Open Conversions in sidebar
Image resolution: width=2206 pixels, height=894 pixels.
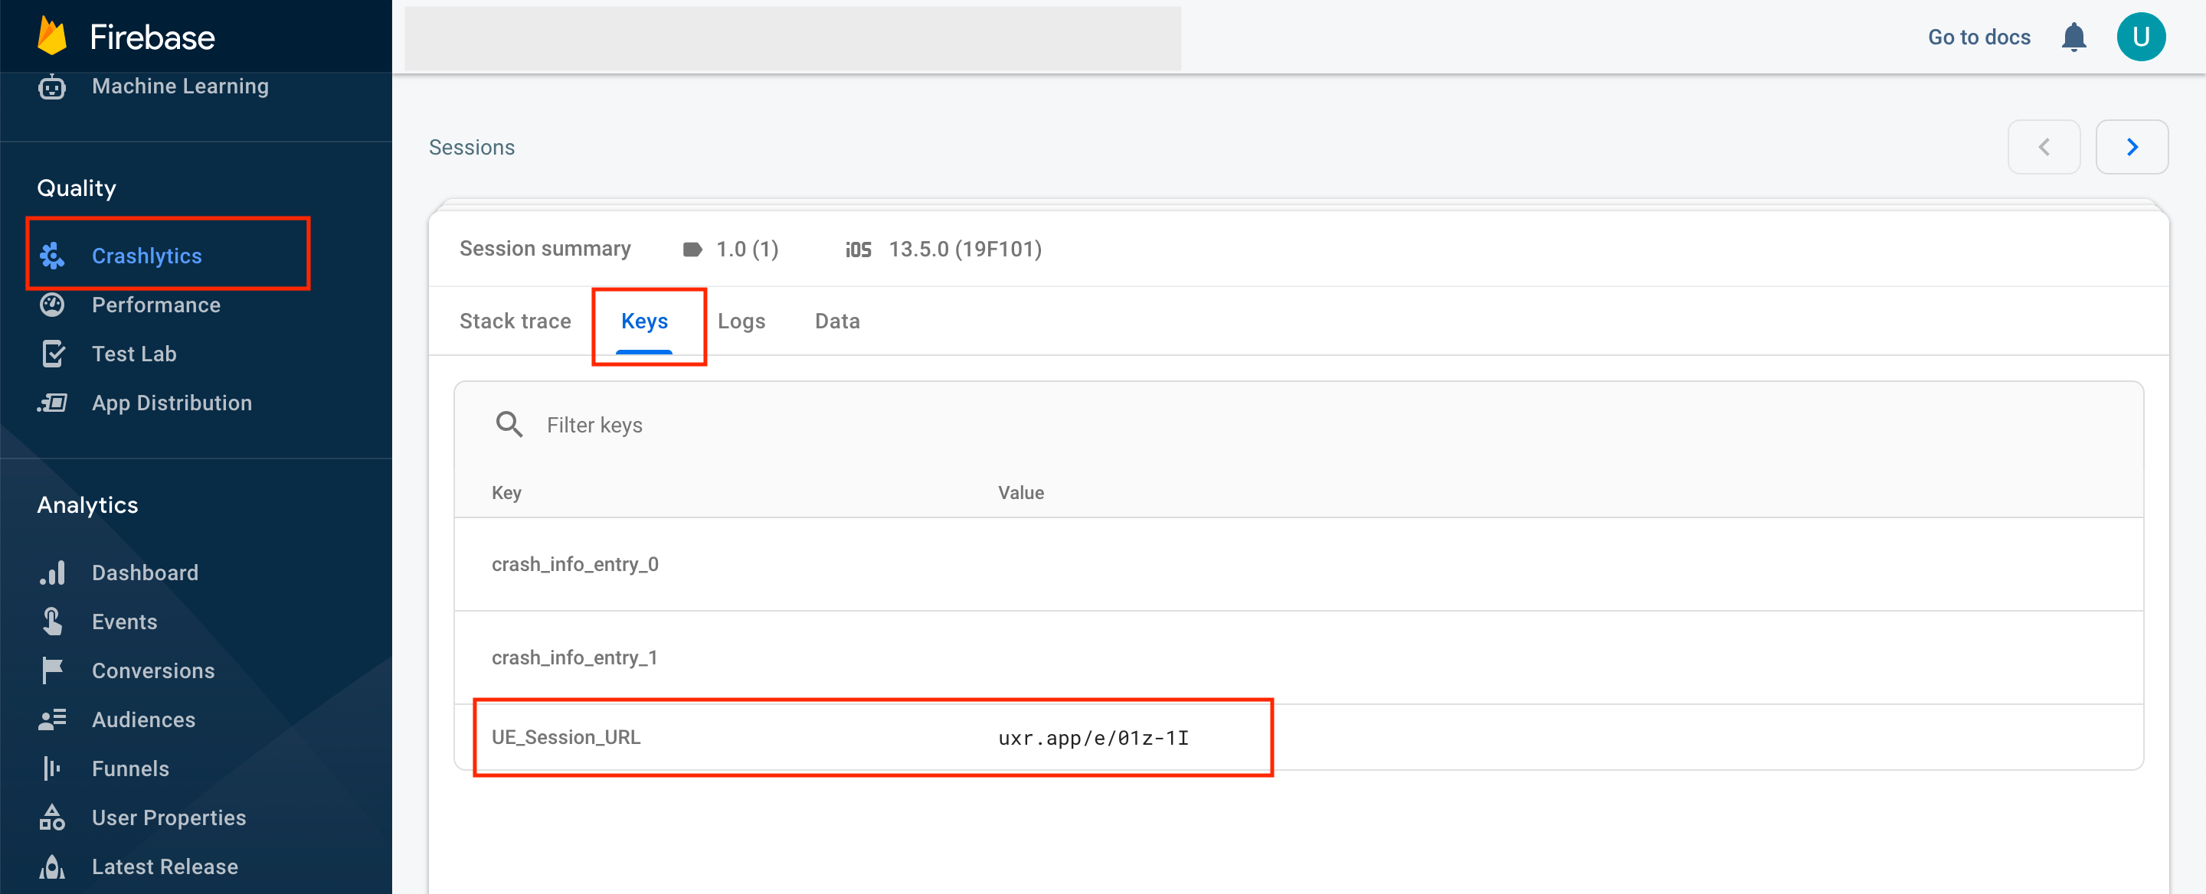pyautogui.click(x=153, y=670)
